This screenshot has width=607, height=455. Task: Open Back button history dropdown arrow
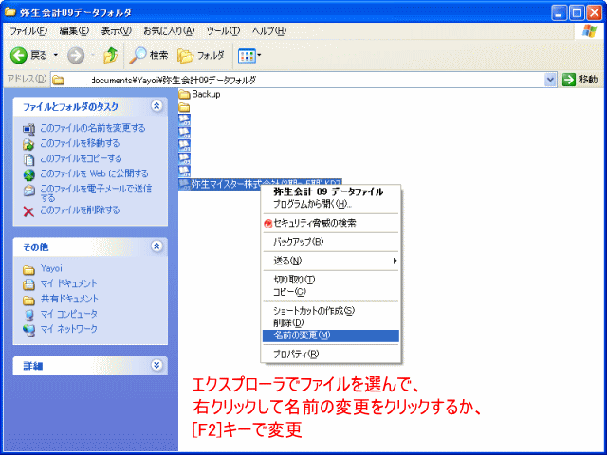click(x=55, y=55)
